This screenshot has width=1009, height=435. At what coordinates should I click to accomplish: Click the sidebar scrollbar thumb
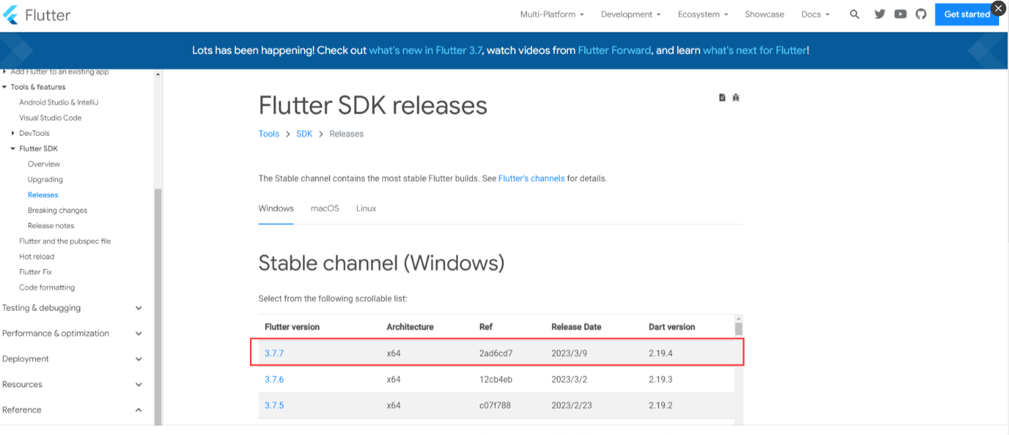coord(158,306)
